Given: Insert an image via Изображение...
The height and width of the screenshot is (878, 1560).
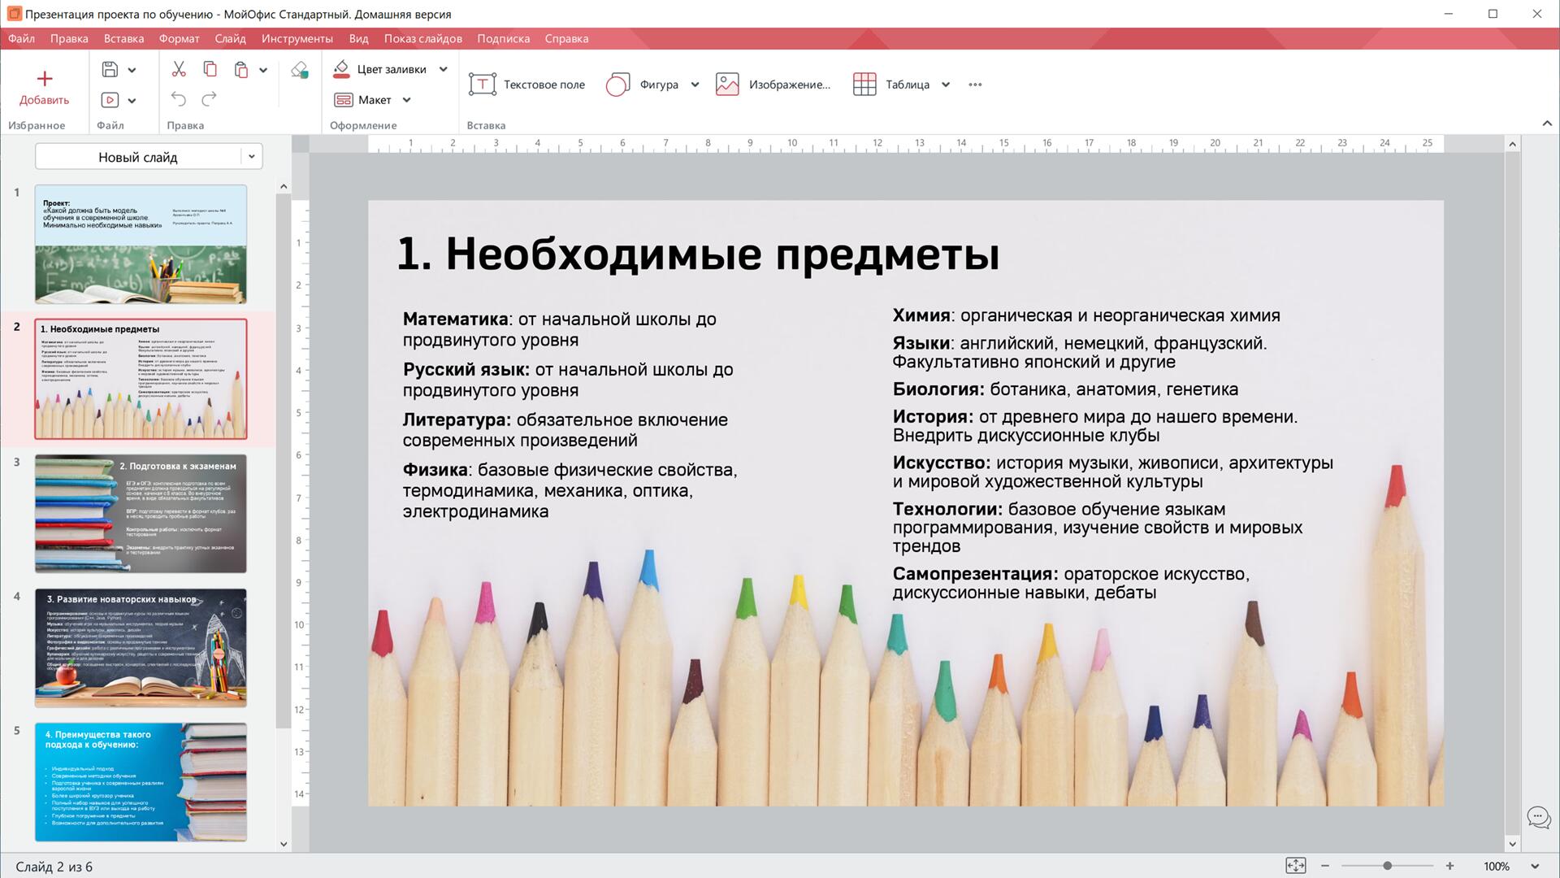Looking at the screenshot, I should click(x=773, y=85).
